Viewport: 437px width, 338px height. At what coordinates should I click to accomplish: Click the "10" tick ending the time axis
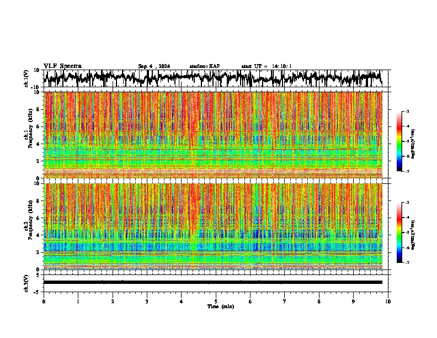388,302
